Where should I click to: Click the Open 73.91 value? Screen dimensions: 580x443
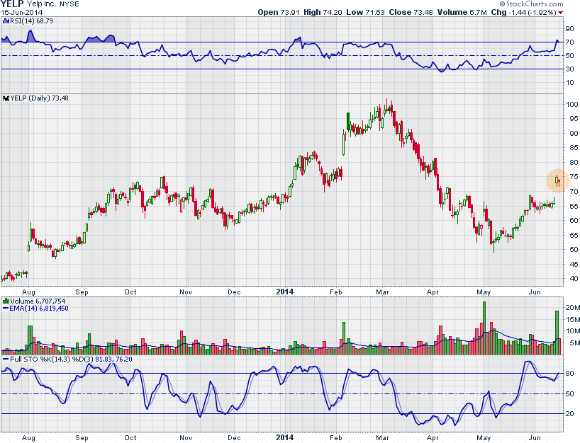click(x=279, y=12)
